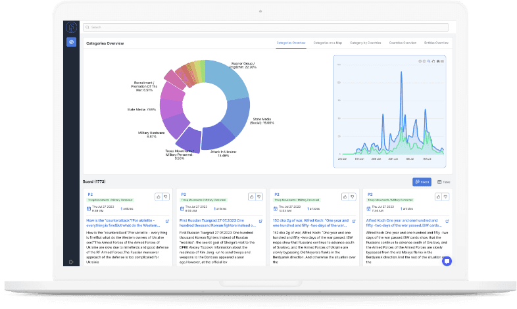Zoom out on the line chart
This screenshot has width=517, height=309.
(x=424, y=61)
